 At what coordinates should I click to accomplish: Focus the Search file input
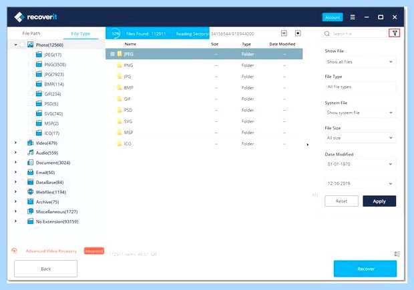tap(357, 34)
